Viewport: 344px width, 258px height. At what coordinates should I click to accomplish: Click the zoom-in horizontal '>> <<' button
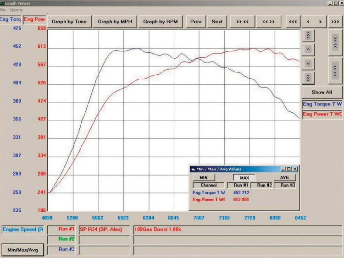coord(243,21)
